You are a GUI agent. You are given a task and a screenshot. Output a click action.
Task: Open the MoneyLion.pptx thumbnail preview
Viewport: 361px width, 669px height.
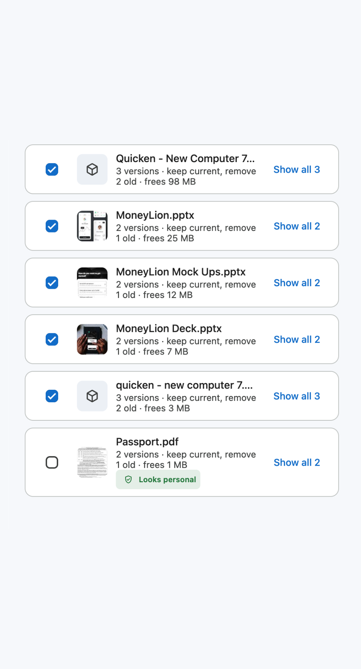pyautogui.click(x=92, y=226)
